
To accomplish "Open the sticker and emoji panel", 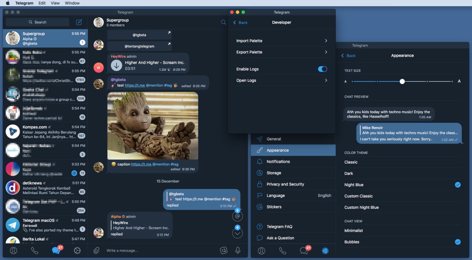I will click(x=223, y=250).
